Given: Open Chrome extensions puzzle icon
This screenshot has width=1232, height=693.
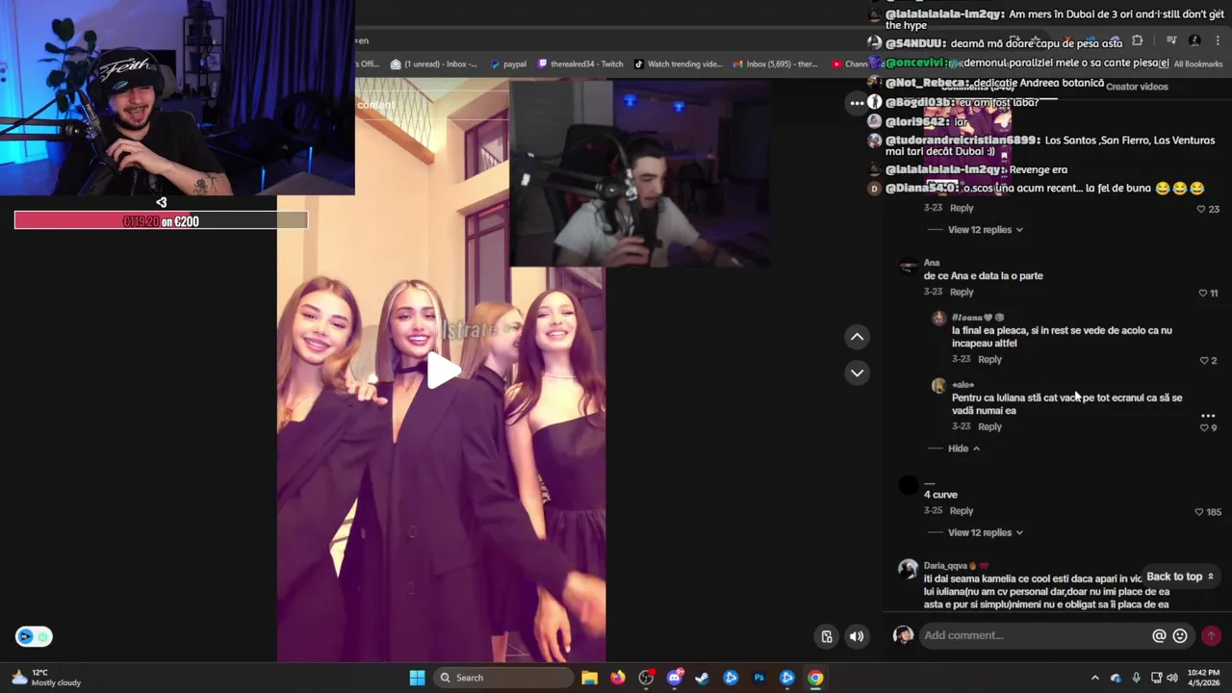Looking at the screenshot, I should pyautogui.click(x=1138, y=40).
